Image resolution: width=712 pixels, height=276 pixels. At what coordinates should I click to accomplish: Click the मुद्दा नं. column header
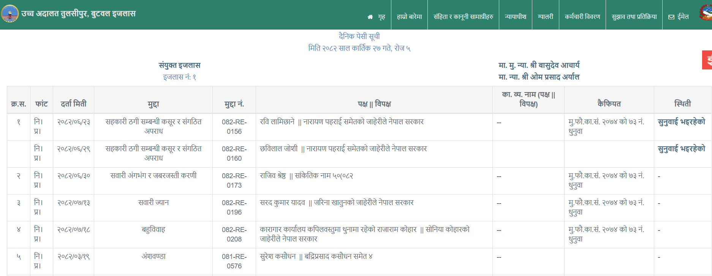click(234, 103)
